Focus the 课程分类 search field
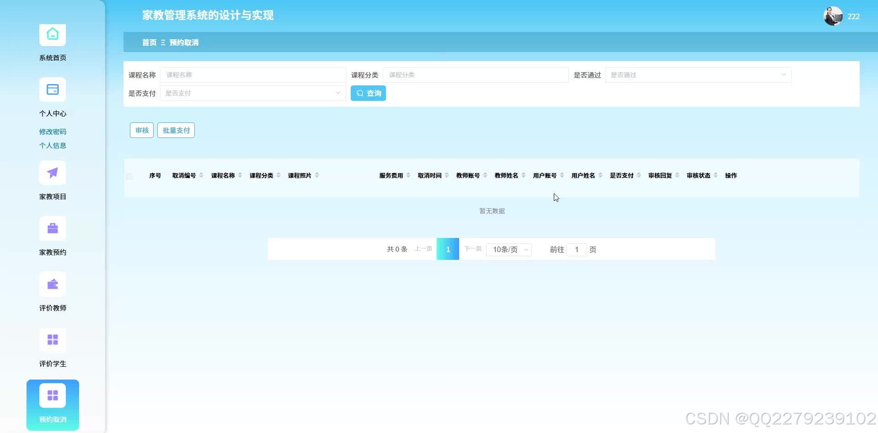The height and width of the screenshot is (433, 878). 476,75
